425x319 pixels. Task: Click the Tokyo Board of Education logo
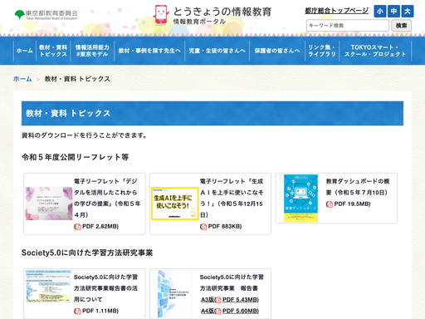point(46,15)
